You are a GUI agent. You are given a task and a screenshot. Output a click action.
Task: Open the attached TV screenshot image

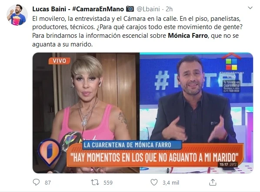pos(143,113)
